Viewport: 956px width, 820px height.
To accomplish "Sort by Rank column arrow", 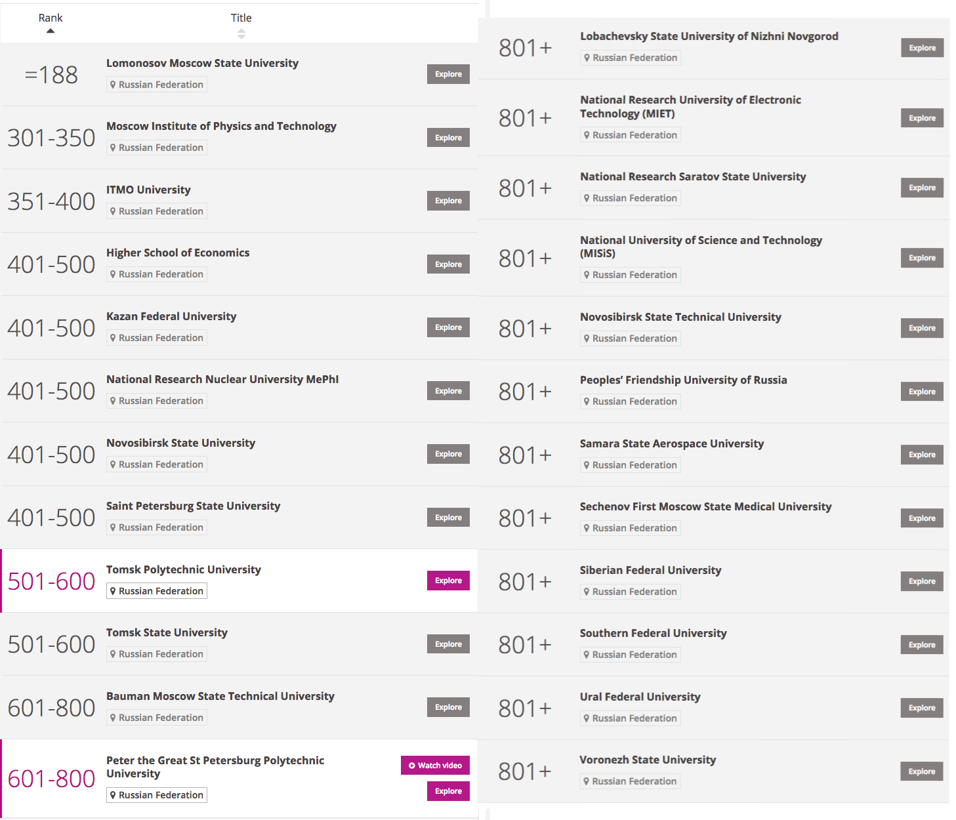I will [x=51, y=31].
